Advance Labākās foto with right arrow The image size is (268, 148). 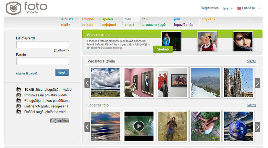pyautogui.click(x=257, y=127)
